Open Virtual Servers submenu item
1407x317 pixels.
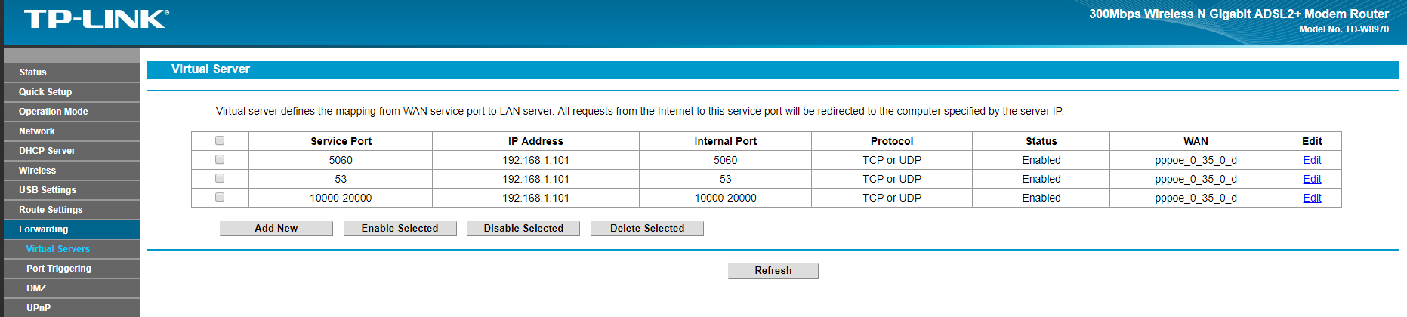(x=72, y=249)
